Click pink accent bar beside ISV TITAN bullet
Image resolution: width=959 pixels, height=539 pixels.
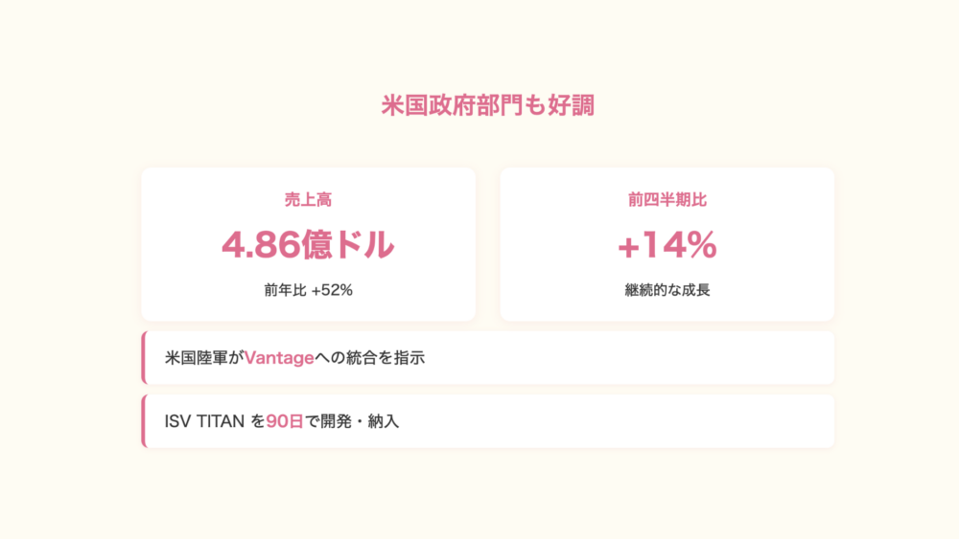[143, 421]
